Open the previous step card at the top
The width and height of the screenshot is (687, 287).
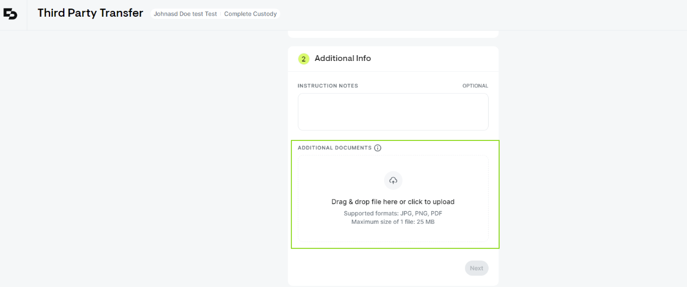pos(393,34)
